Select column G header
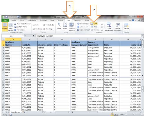 coord(112,39)
